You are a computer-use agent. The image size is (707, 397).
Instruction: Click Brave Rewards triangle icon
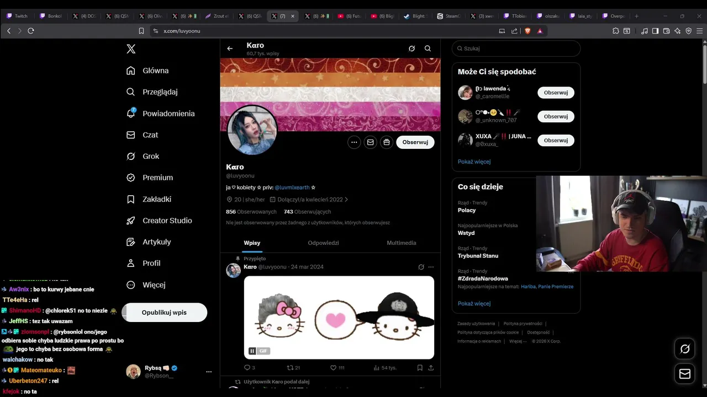(540, 31)
